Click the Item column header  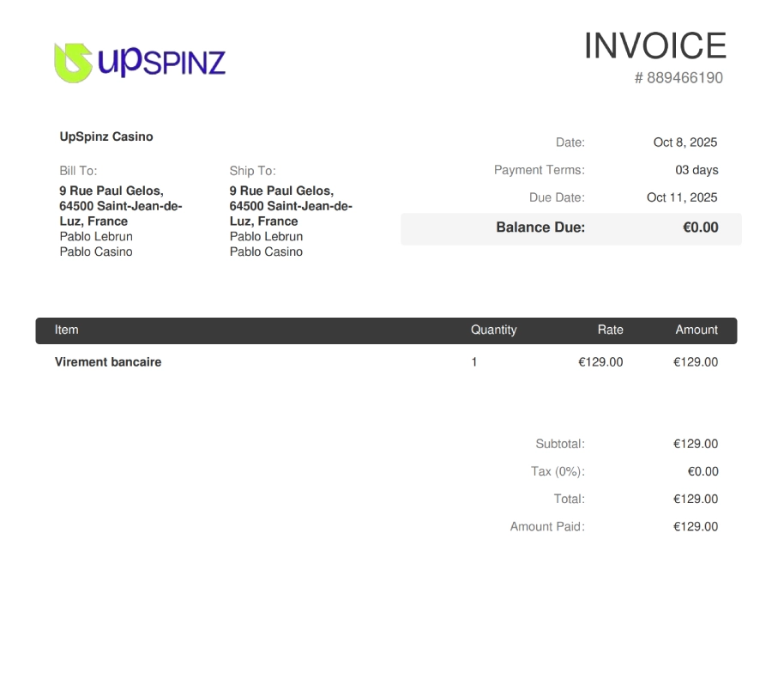pyautogui.click(x=67, y=330)
